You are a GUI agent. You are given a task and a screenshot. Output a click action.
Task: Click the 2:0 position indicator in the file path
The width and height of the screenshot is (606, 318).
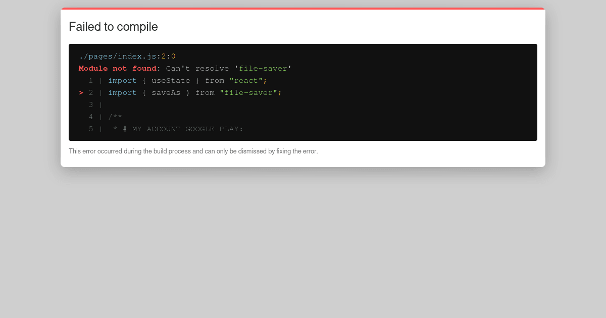pos(167,56)
